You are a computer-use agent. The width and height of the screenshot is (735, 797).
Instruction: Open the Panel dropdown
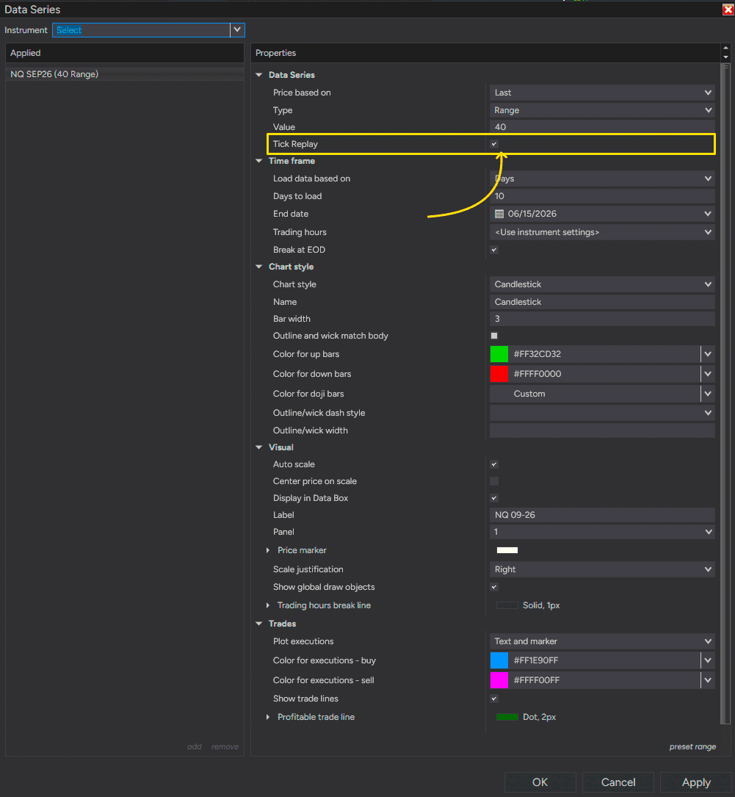[602, 532]
